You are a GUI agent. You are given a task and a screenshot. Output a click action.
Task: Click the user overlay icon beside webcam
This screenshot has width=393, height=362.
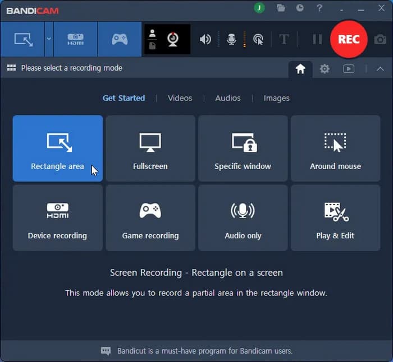click(x=152, y=33)
